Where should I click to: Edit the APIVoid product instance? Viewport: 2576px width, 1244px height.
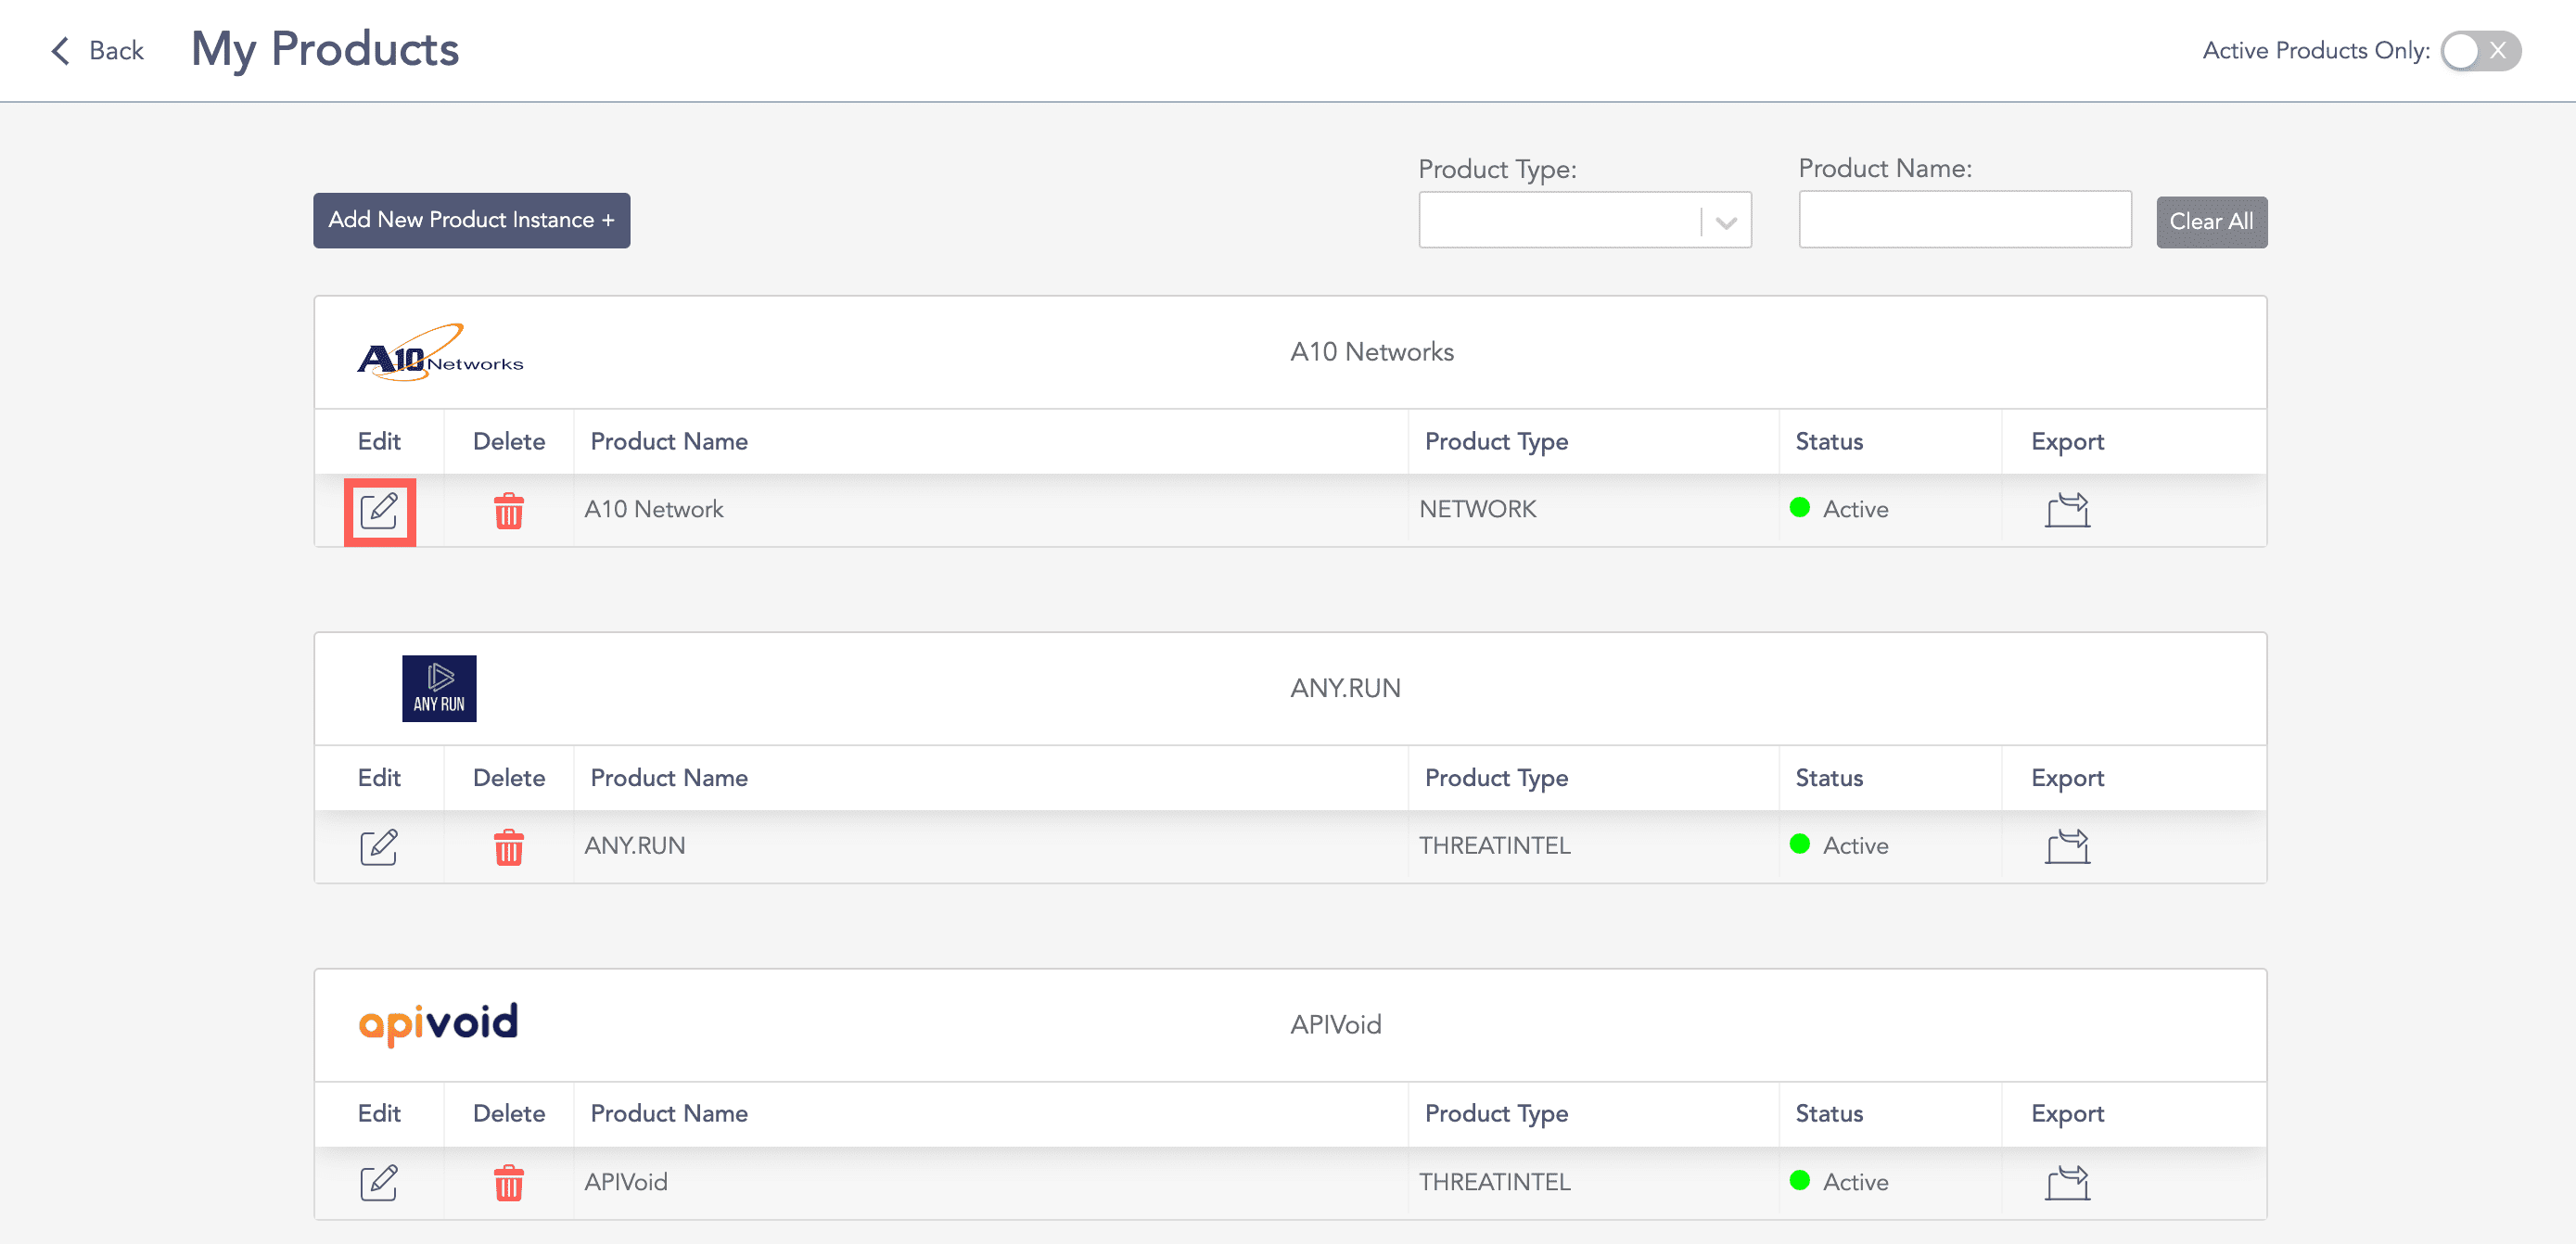[380, 1183]
